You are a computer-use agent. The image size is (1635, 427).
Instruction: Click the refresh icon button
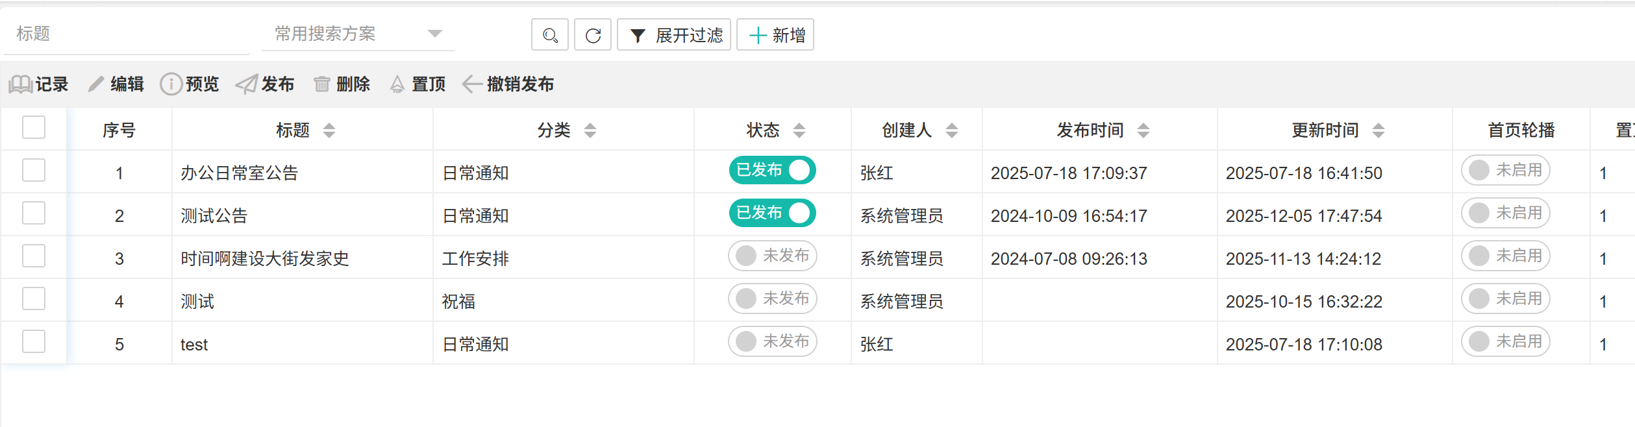(593, 35)
